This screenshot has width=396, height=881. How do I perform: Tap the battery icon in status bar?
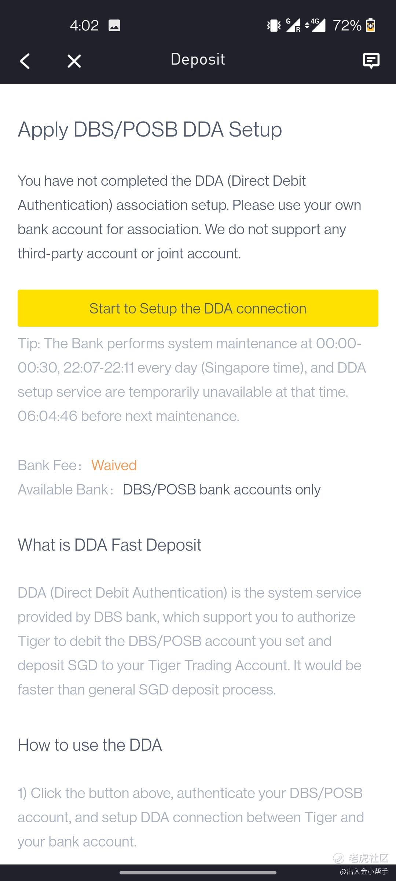(x=371, y=26)
